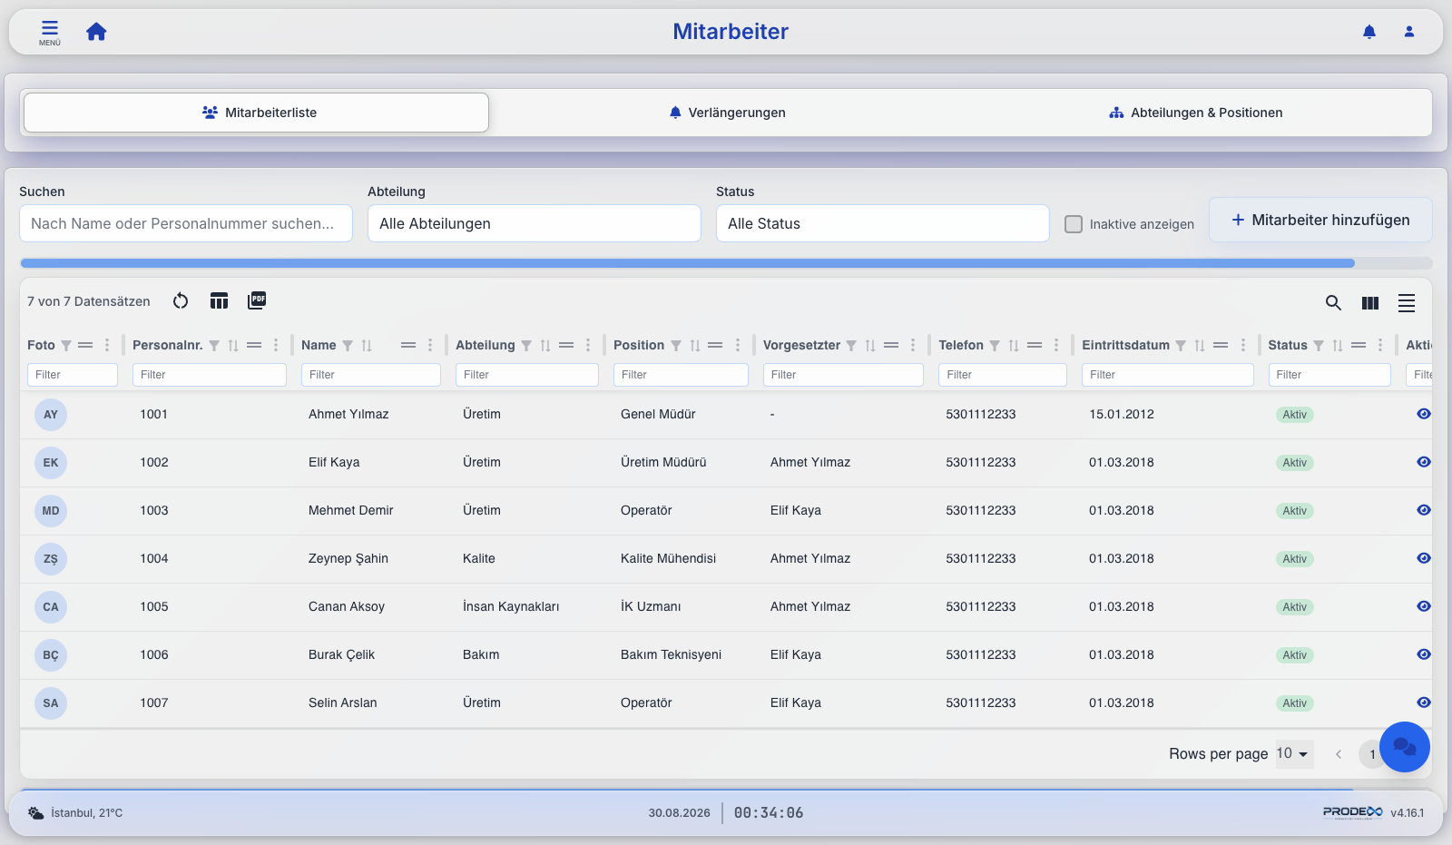
Task: Click the Status column filter field
Action: click(x=1329, y=375)
